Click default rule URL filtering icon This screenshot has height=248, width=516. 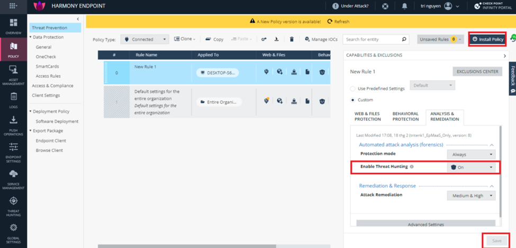(x=267, y=101)
